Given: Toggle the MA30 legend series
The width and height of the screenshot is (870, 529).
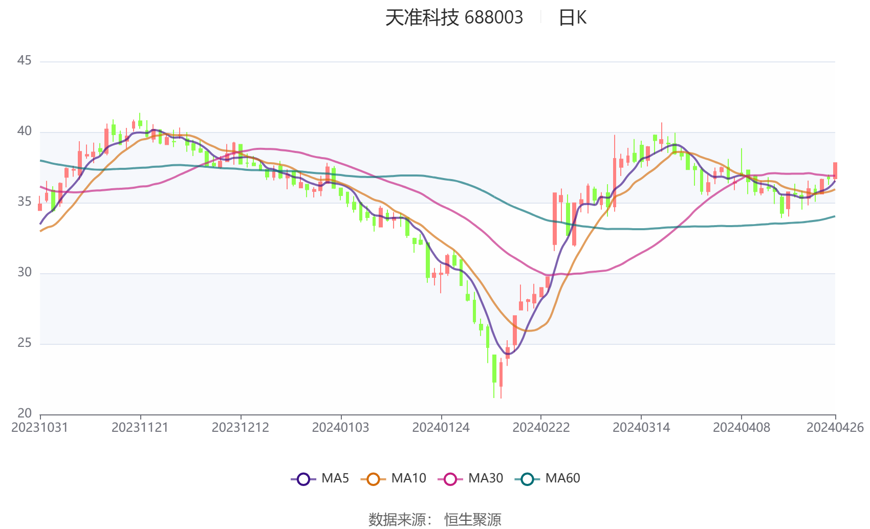Looking at the screenshot, I should [x=470, y=478].
